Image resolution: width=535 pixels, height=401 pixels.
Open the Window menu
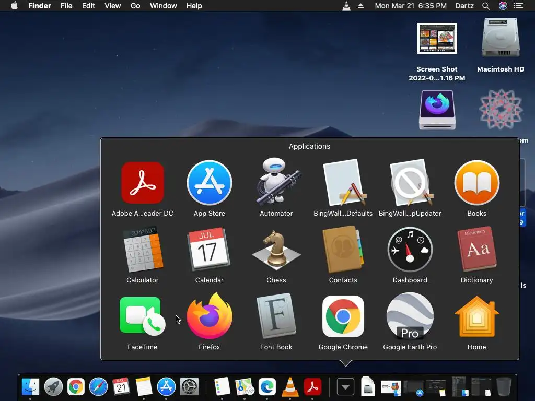[x=164, y=6]
